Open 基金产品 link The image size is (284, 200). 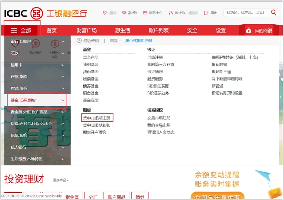pyautogui.click(x=91, y=58)
